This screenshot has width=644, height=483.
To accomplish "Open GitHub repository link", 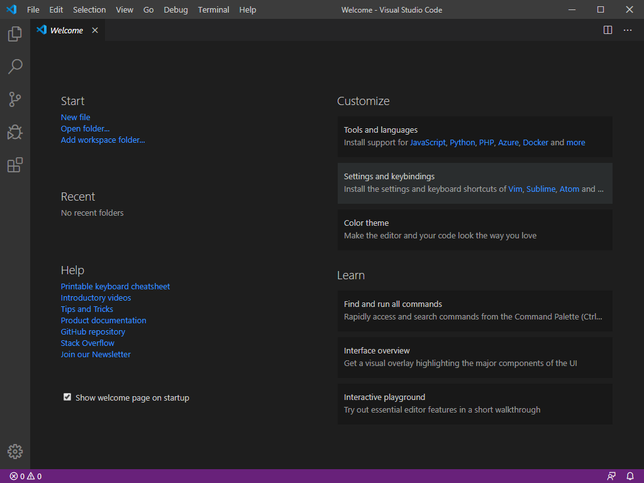I will click(93, 332).
